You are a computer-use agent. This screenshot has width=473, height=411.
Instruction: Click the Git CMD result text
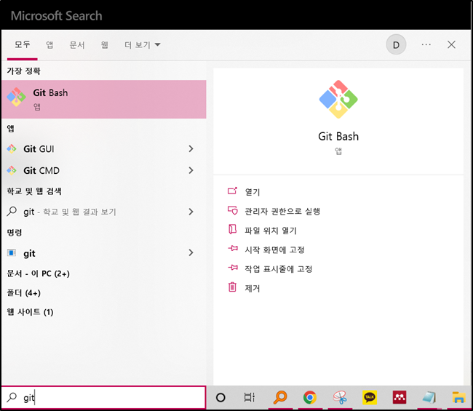(x=41, y=170)
